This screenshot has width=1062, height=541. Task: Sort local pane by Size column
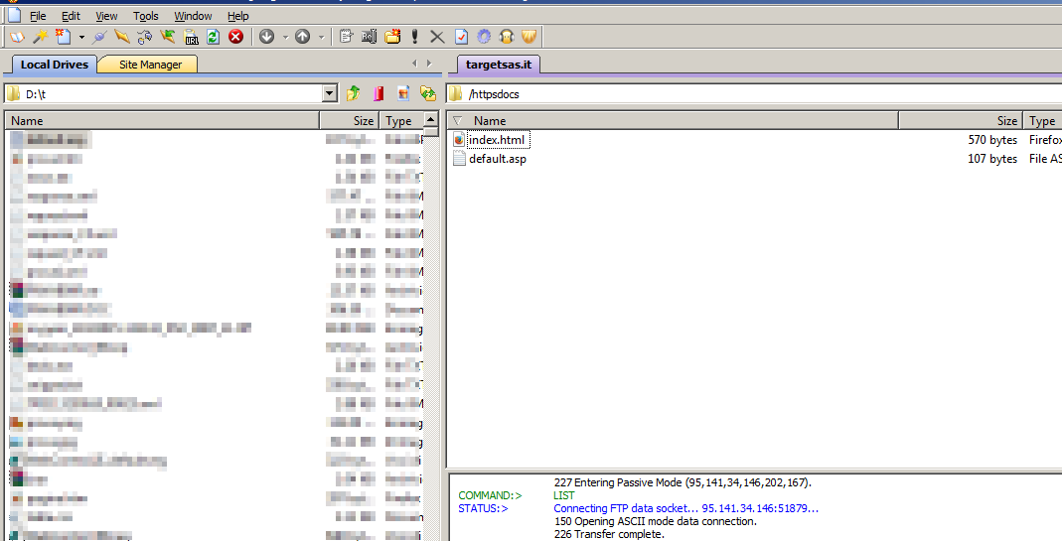[x=349, y=120]
